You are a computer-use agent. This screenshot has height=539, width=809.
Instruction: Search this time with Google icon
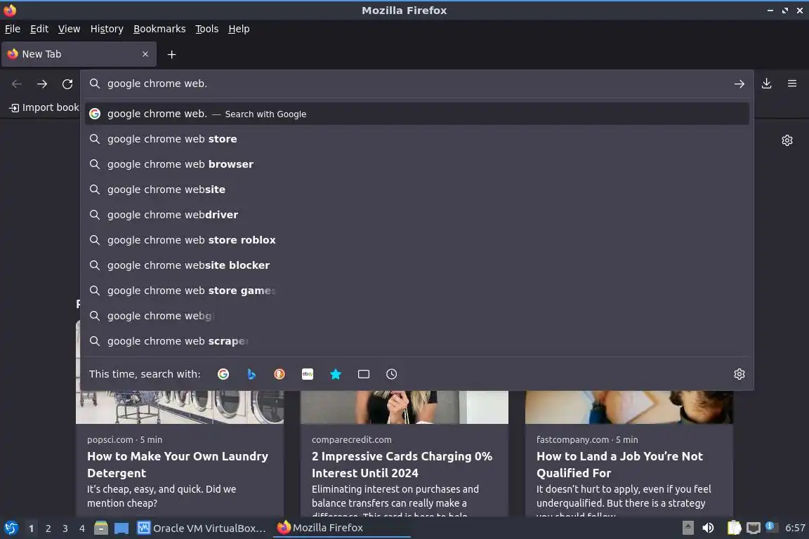point(223,374)
